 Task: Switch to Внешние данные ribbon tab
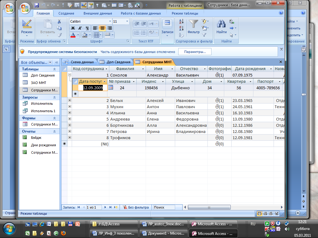[x=98, y=13]
